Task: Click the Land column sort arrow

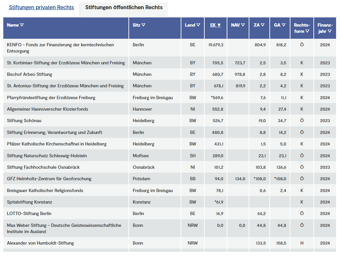Action: tap(198, 25)
